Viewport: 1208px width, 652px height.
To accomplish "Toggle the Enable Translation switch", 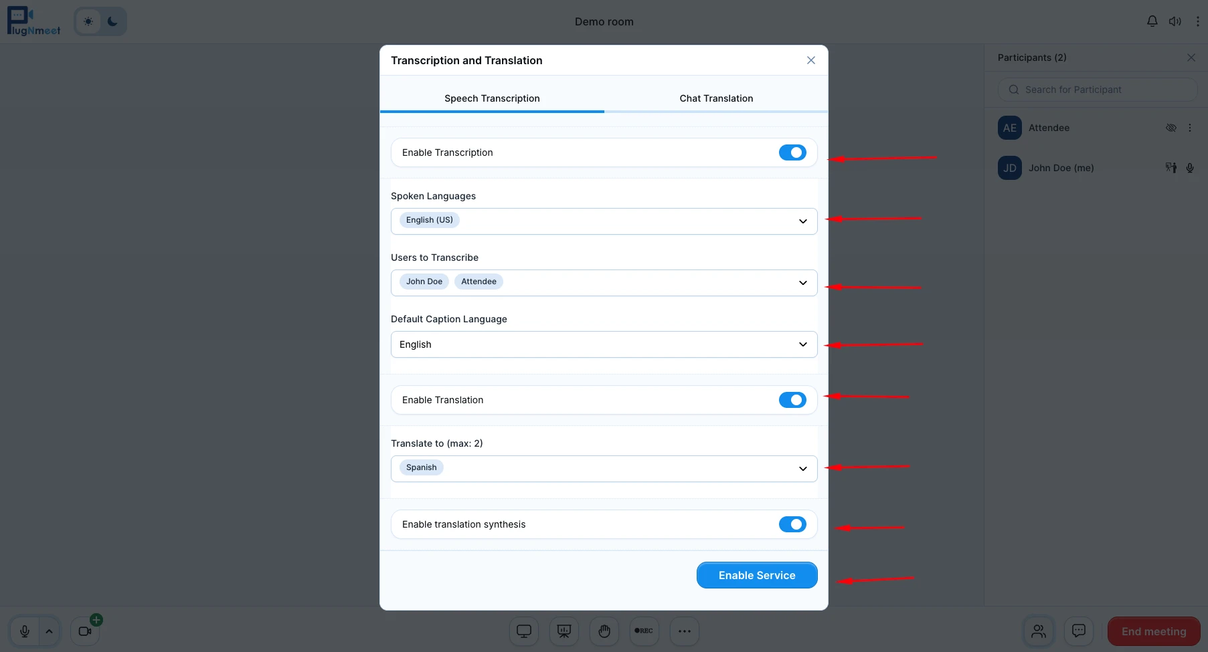I will [x=792, y=400].
